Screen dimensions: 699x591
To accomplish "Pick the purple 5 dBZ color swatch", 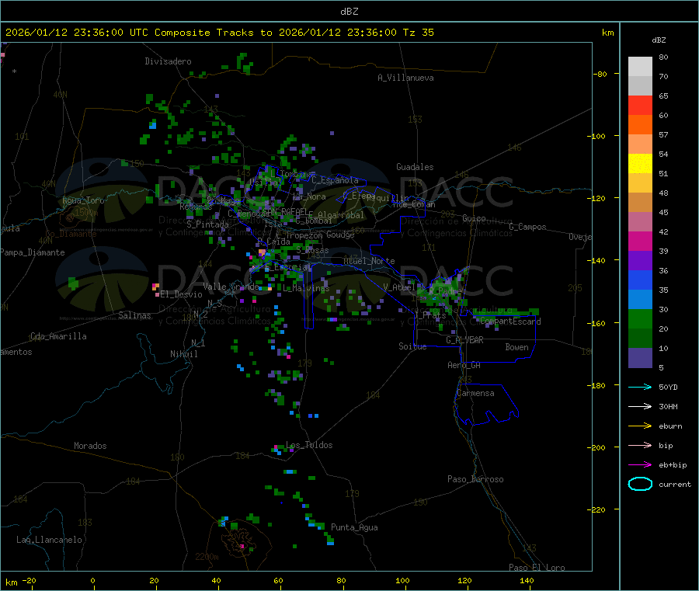I will [x=640, y=358].
